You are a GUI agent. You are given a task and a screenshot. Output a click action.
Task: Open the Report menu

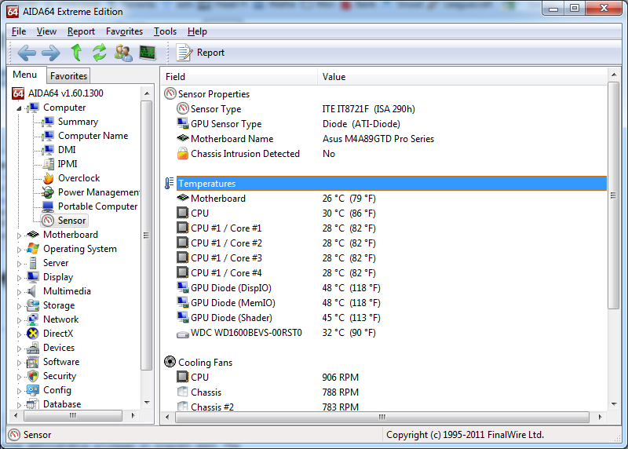pos(81,31)
